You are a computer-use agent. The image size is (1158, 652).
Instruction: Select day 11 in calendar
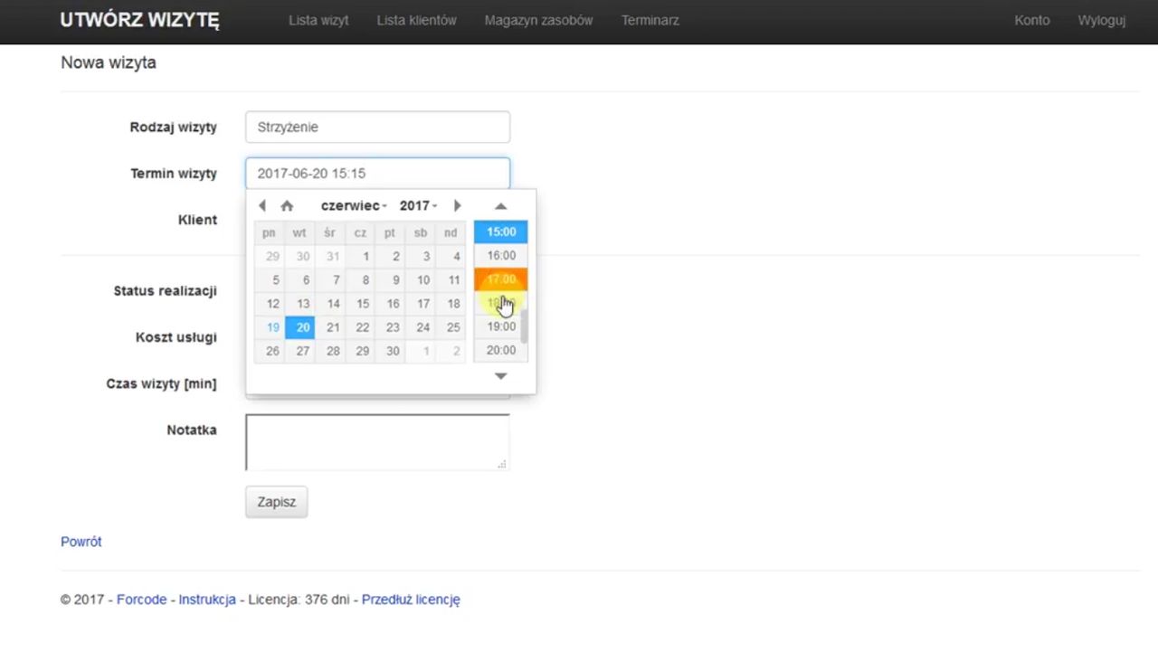coord(451,280)
